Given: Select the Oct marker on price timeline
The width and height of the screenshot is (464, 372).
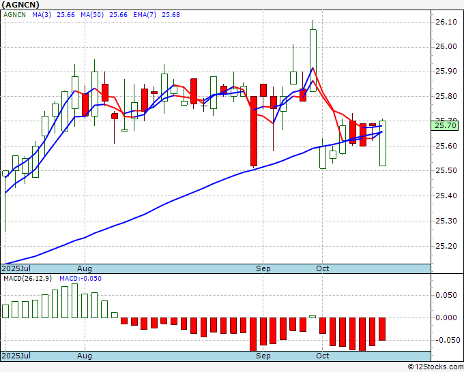Looking at the screenshot, I should pyautogui.click(x=322, y=268).
